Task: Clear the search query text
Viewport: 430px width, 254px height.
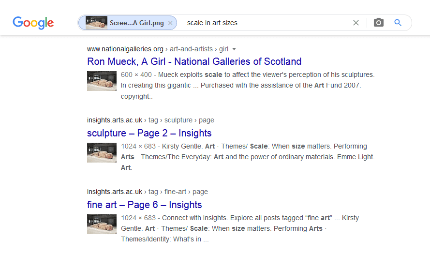Action: point(356,23)
